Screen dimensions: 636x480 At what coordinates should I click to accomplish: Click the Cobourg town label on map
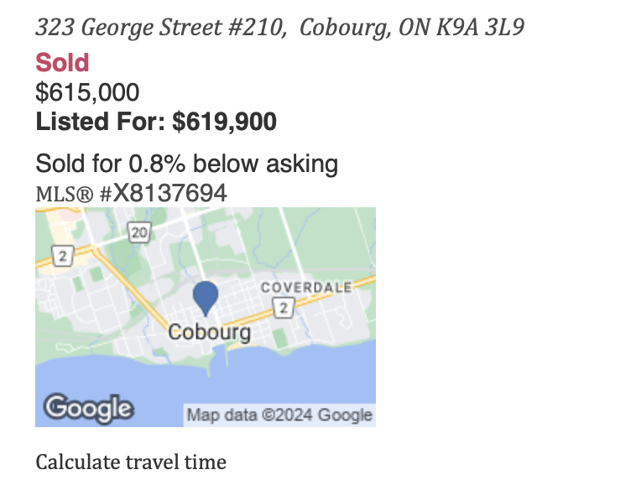coord(210,332)
